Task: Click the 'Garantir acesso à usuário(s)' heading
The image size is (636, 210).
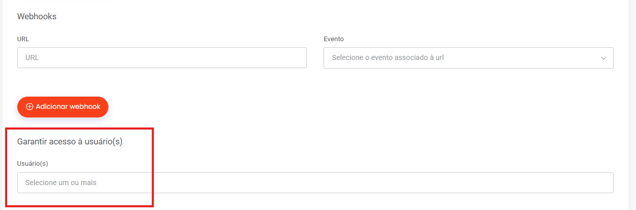Action: click(x=70, y=142)
